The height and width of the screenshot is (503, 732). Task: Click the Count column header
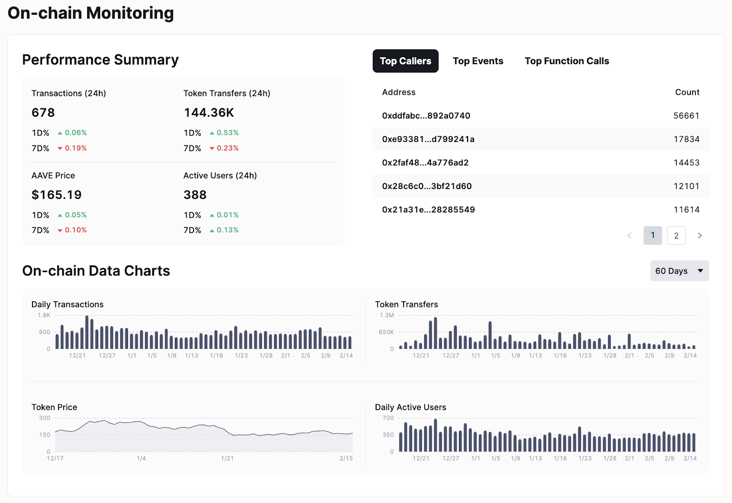687,92
